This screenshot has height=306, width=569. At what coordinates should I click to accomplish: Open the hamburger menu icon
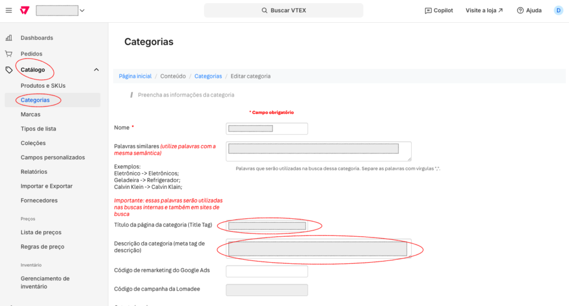point(9,11)
